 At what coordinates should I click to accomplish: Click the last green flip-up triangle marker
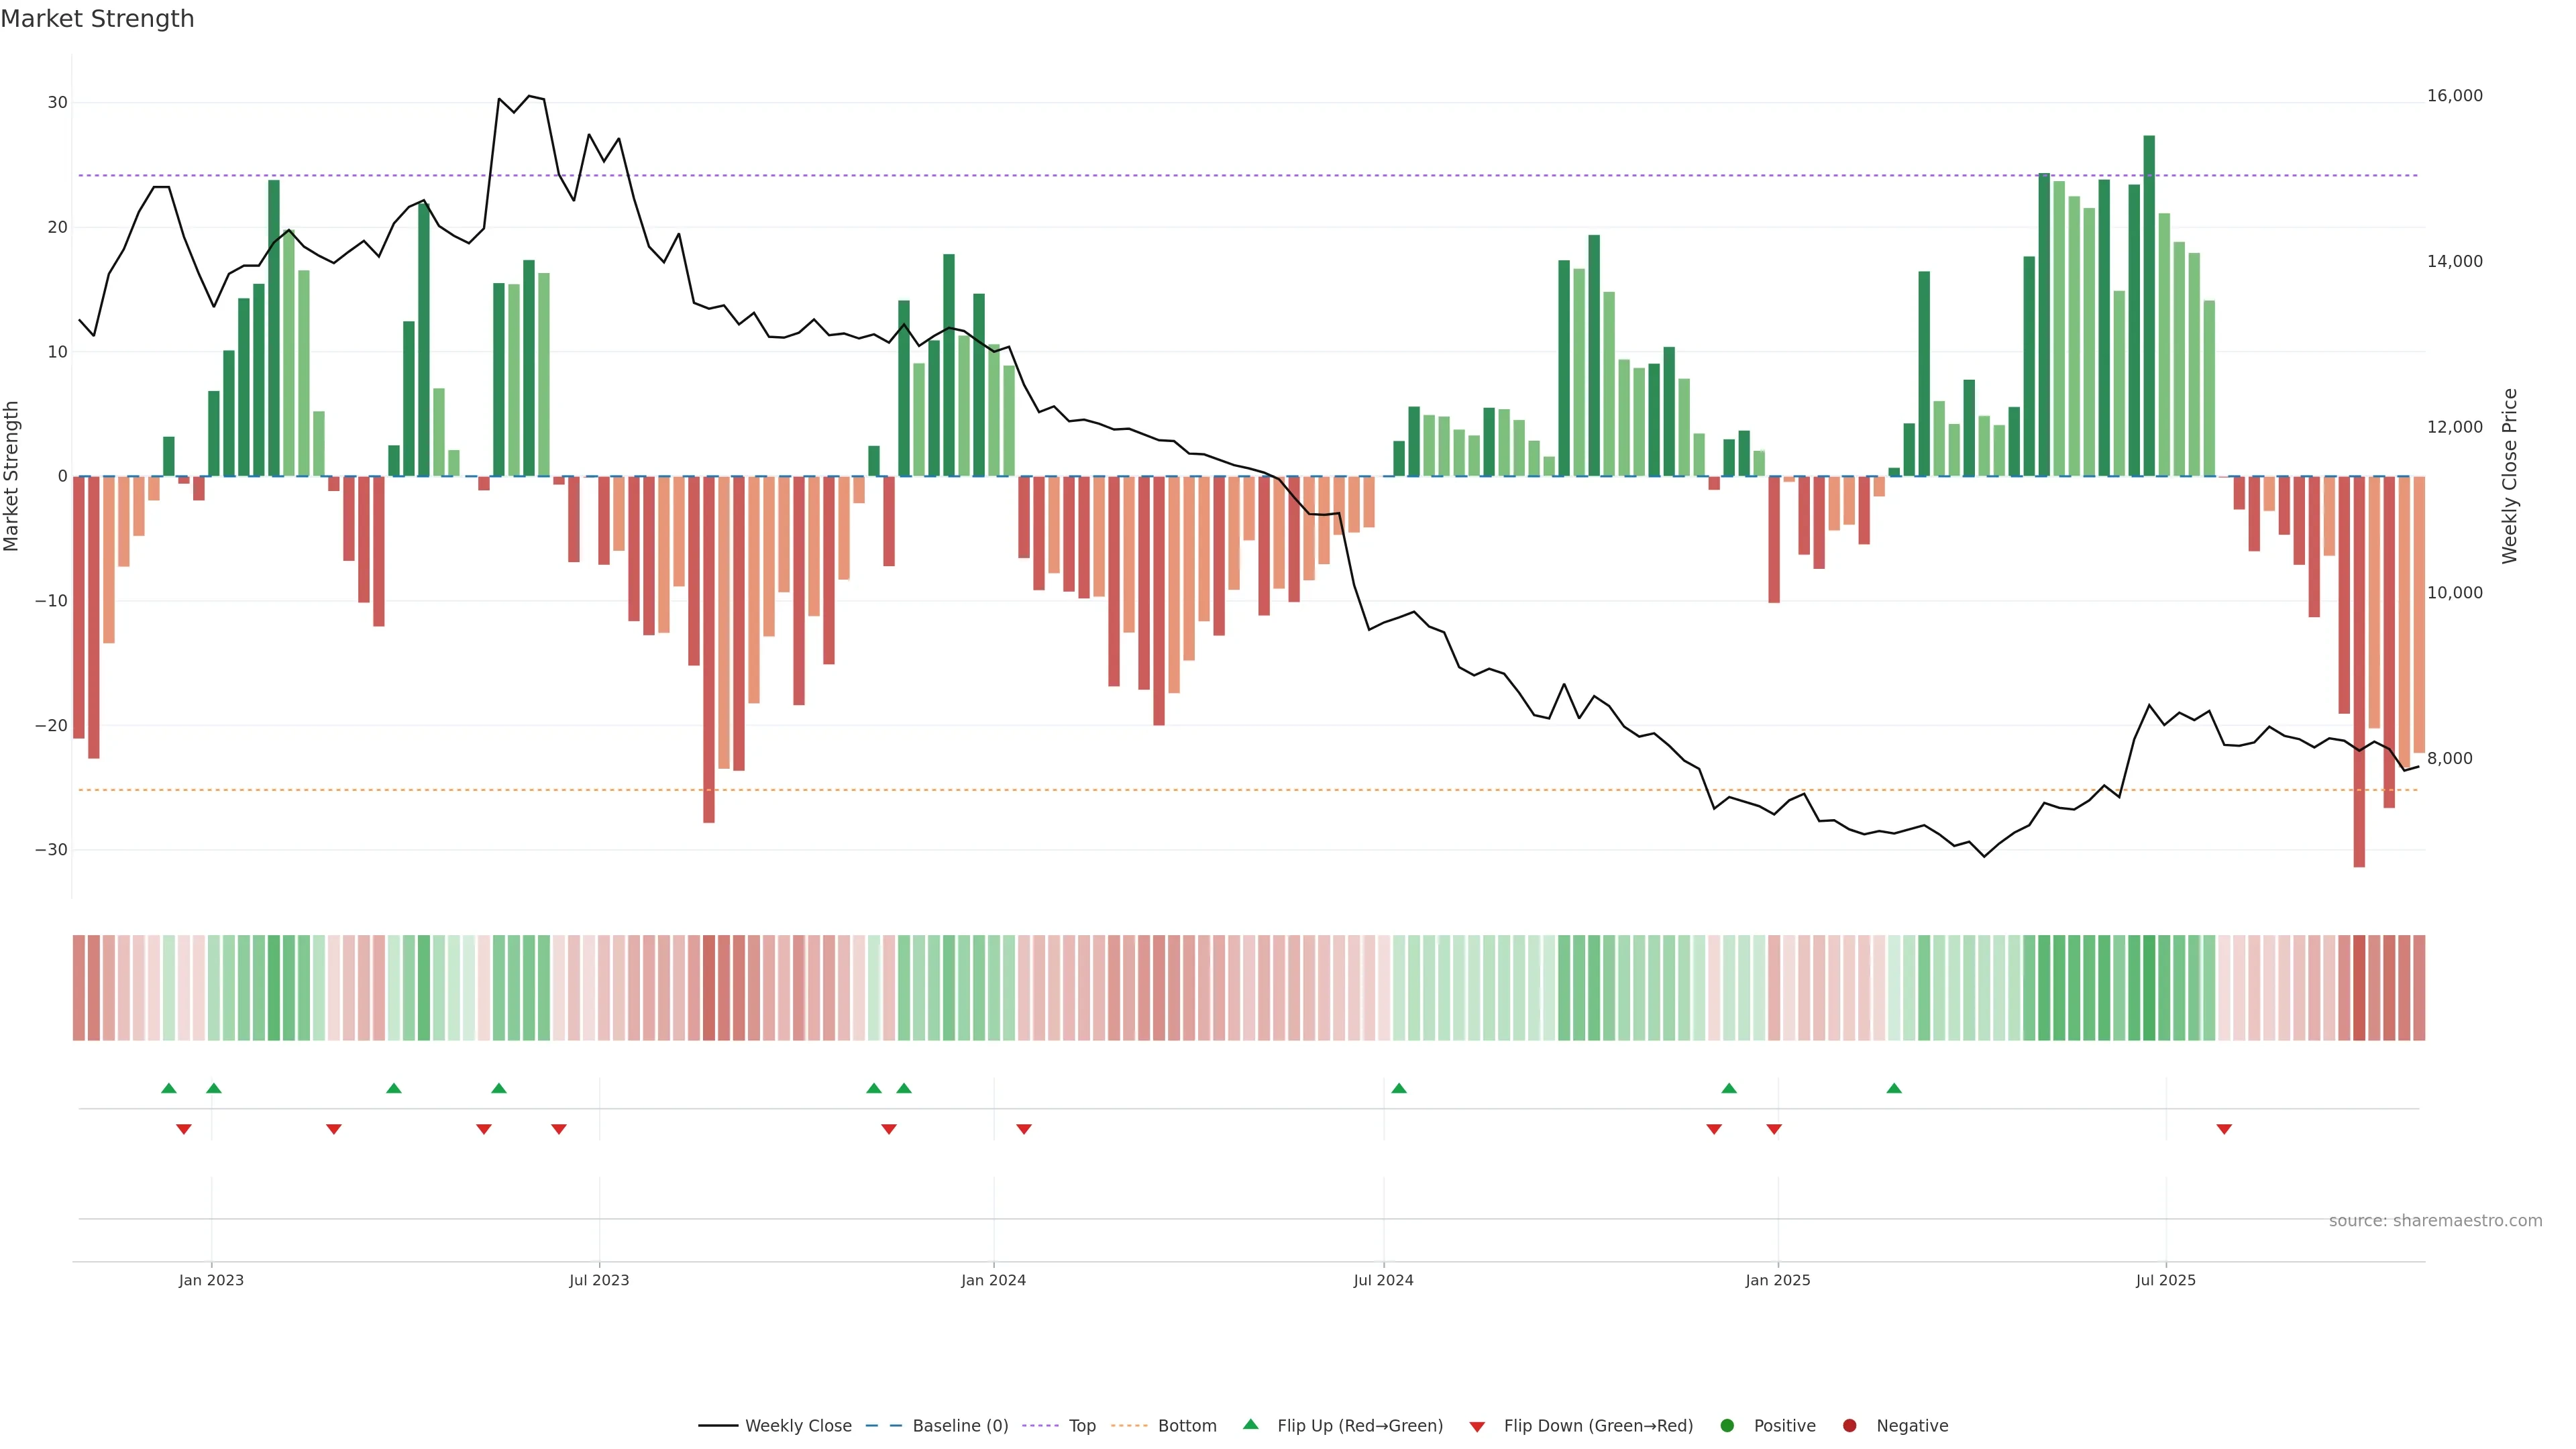1894,1088
